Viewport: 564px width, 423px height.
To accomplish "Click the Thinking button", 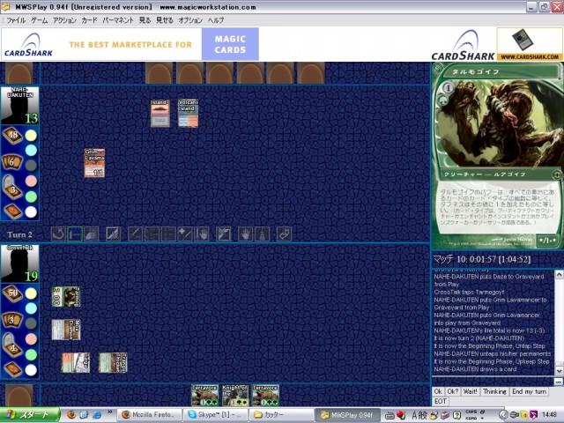I will point(494,391).
